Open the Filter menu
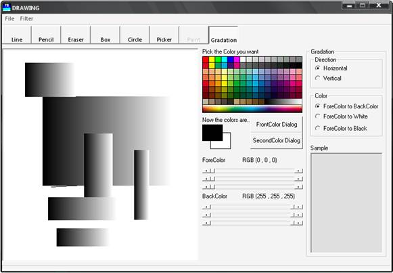The image size is (393, 273). [26, 18]
